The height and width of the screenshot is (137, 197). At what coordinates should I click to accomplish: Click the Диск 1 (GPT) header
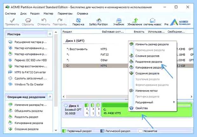[75, 41]
